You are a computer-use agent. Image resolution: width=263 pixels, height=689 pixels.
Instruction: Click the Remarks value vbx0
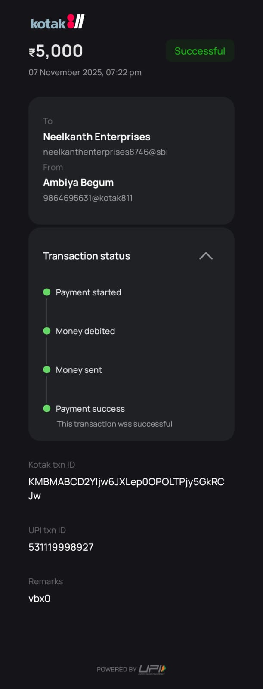[x=39, y=599]
